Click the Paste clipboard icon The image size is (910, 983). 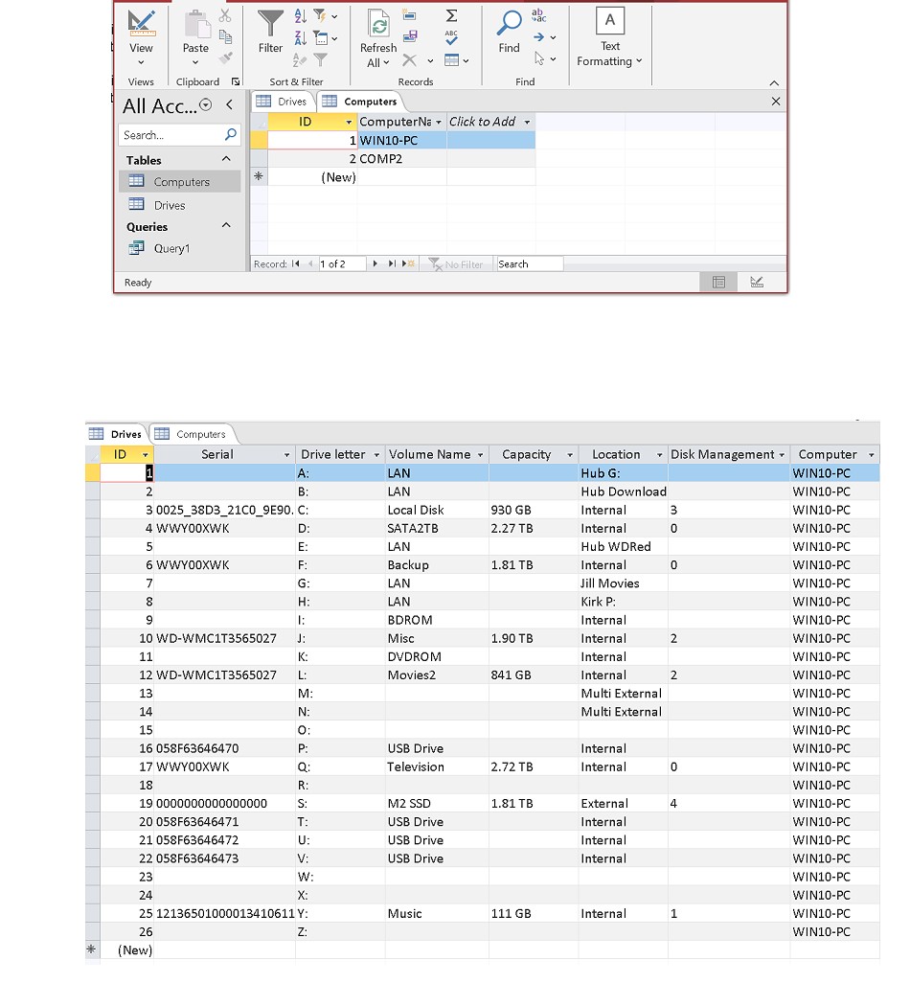coord(195,25)
